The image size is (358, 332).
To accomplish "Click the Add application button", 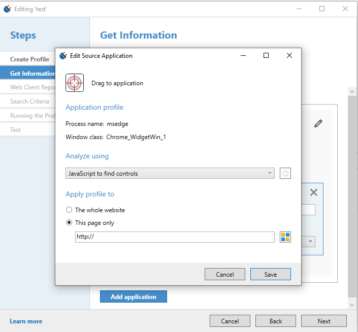I will point(134,296).
